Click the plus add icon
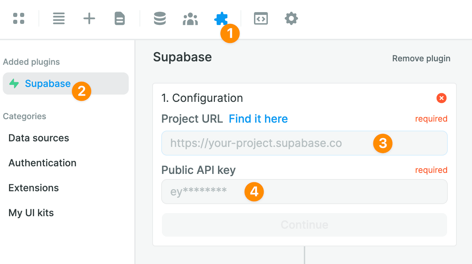 (89, 18)
